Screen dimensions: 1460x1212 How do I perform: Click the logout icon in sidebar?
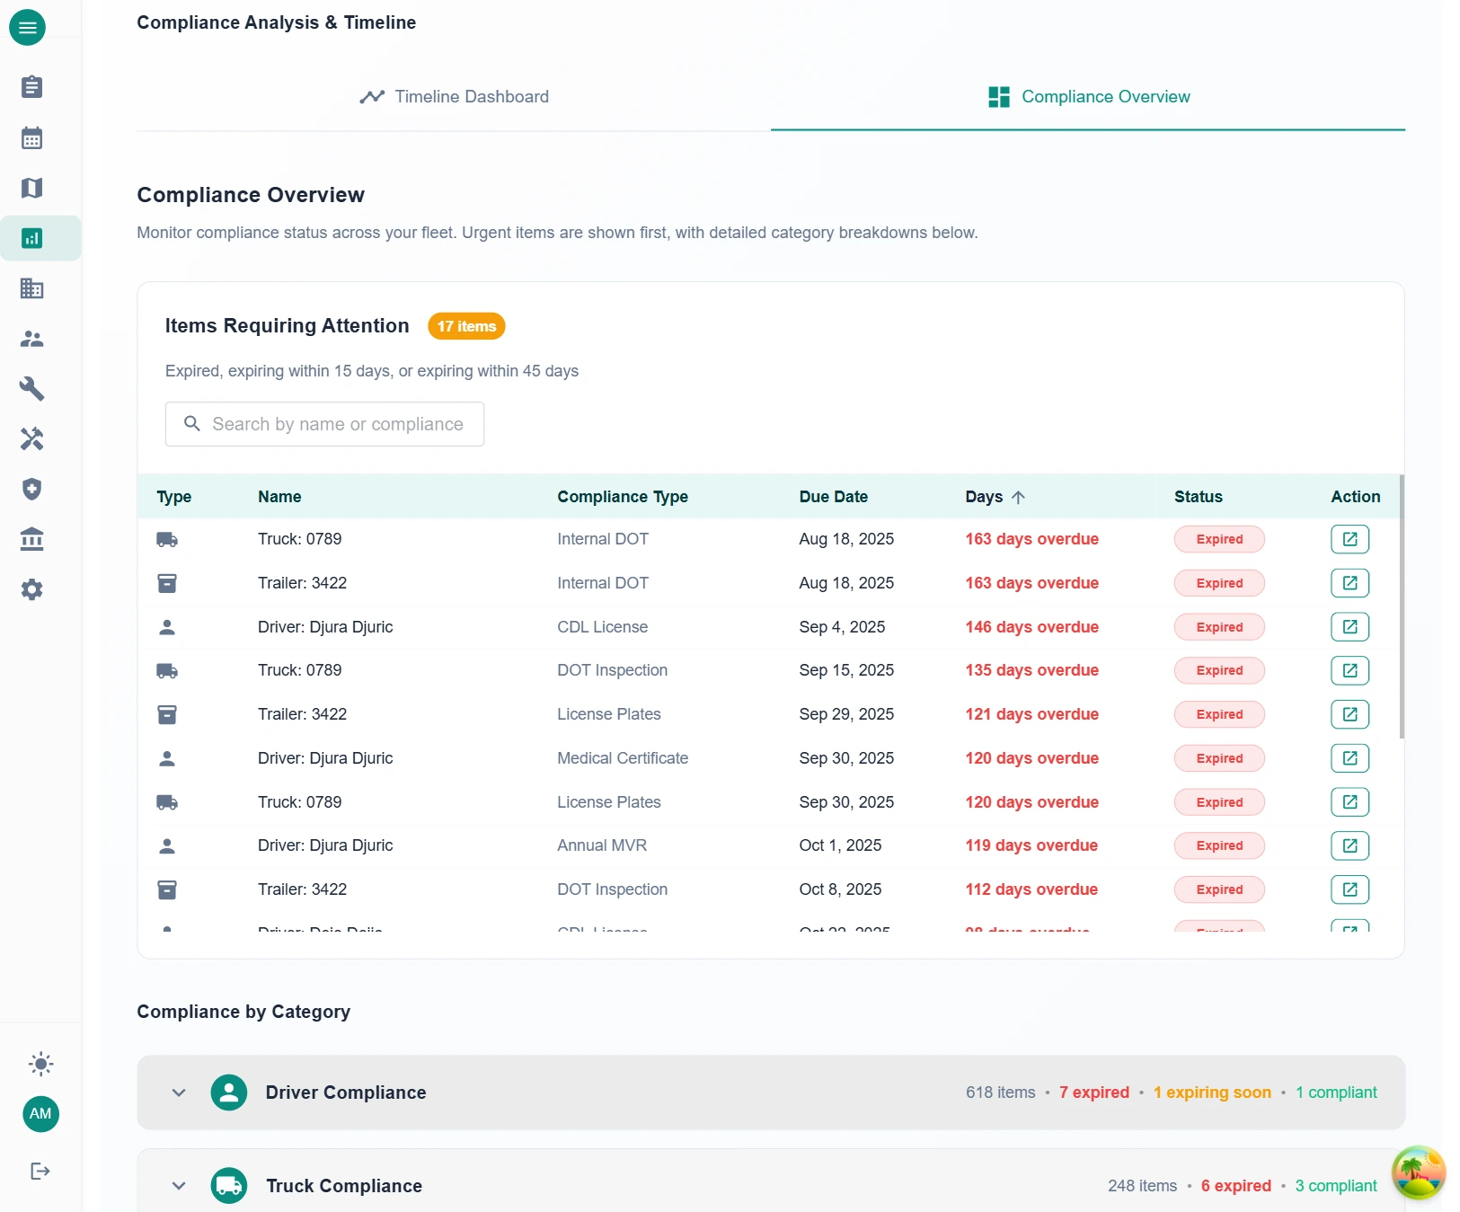[40, 1172]
